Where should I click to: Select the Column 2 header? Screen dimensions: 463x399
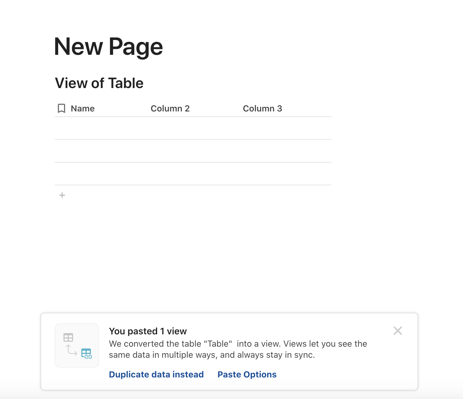pyautogui.click(x=170, y=108)
